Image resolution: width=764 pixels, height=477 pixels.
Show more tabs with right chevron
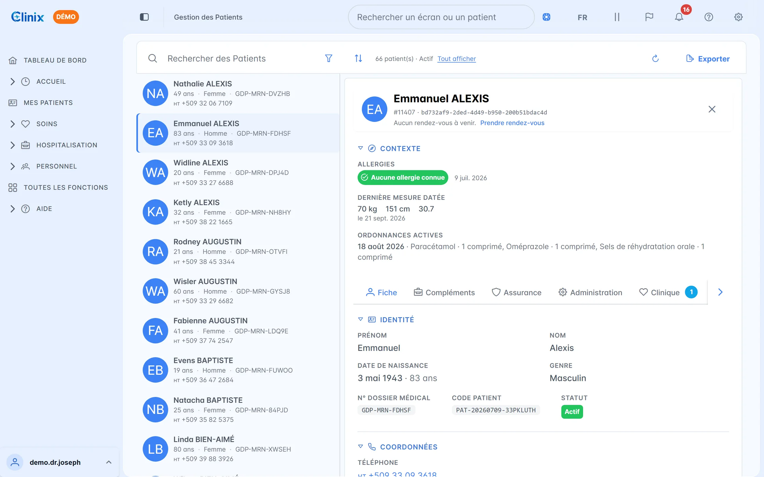click(x=720, y=292)
